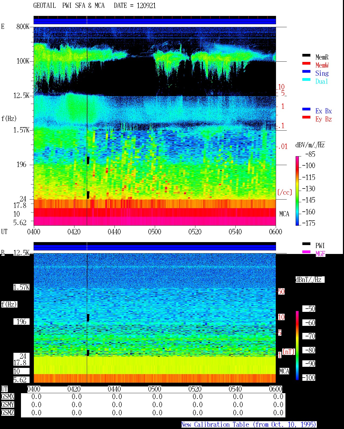Click the dBnT magnetic field color scale bar

coord(297,346)
